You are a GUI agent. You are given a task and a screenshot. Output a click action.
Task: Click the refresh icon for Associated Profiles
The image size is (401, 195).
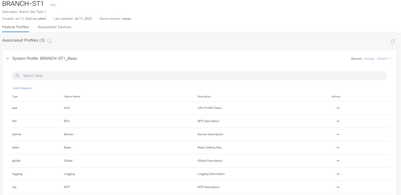(x=392, y=41)
